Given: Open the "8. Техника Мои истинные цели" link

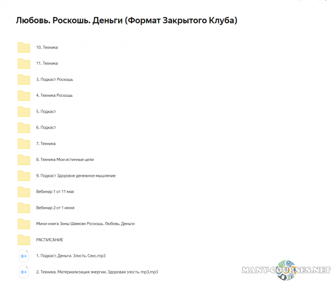Looking at the screenshot, I should (x=65, y=160).
